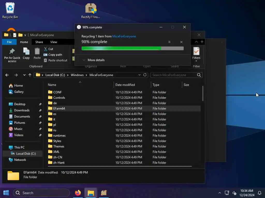This screenshot has height=198, width=265.
Task: Select Home in navigation pane
Action: click(x=16, y=86)
